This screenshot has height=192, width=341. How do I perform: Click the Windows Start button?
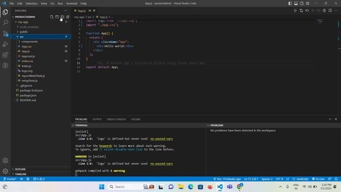[x=102, y=187]
